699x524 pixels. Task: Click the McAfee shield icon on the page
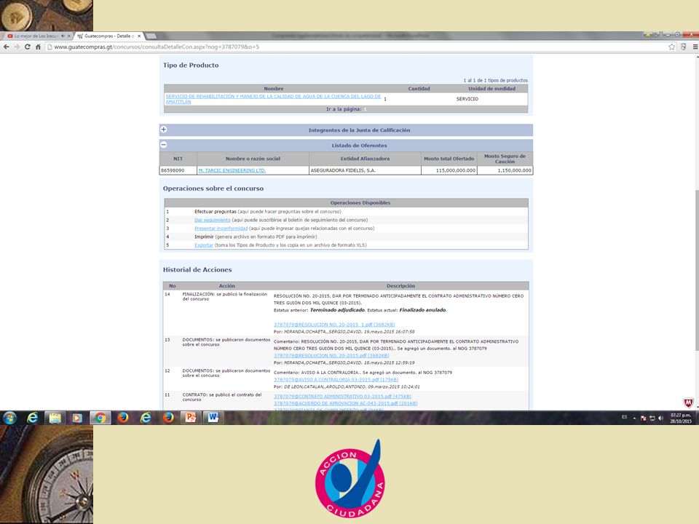tap(688, 402)
